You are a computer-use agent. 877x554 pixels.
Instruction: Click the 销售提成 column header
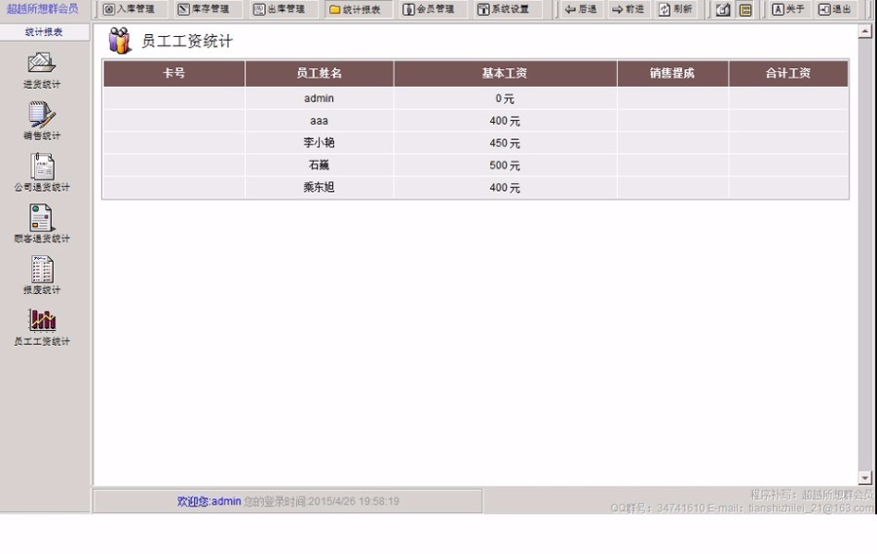pos(672,73)
